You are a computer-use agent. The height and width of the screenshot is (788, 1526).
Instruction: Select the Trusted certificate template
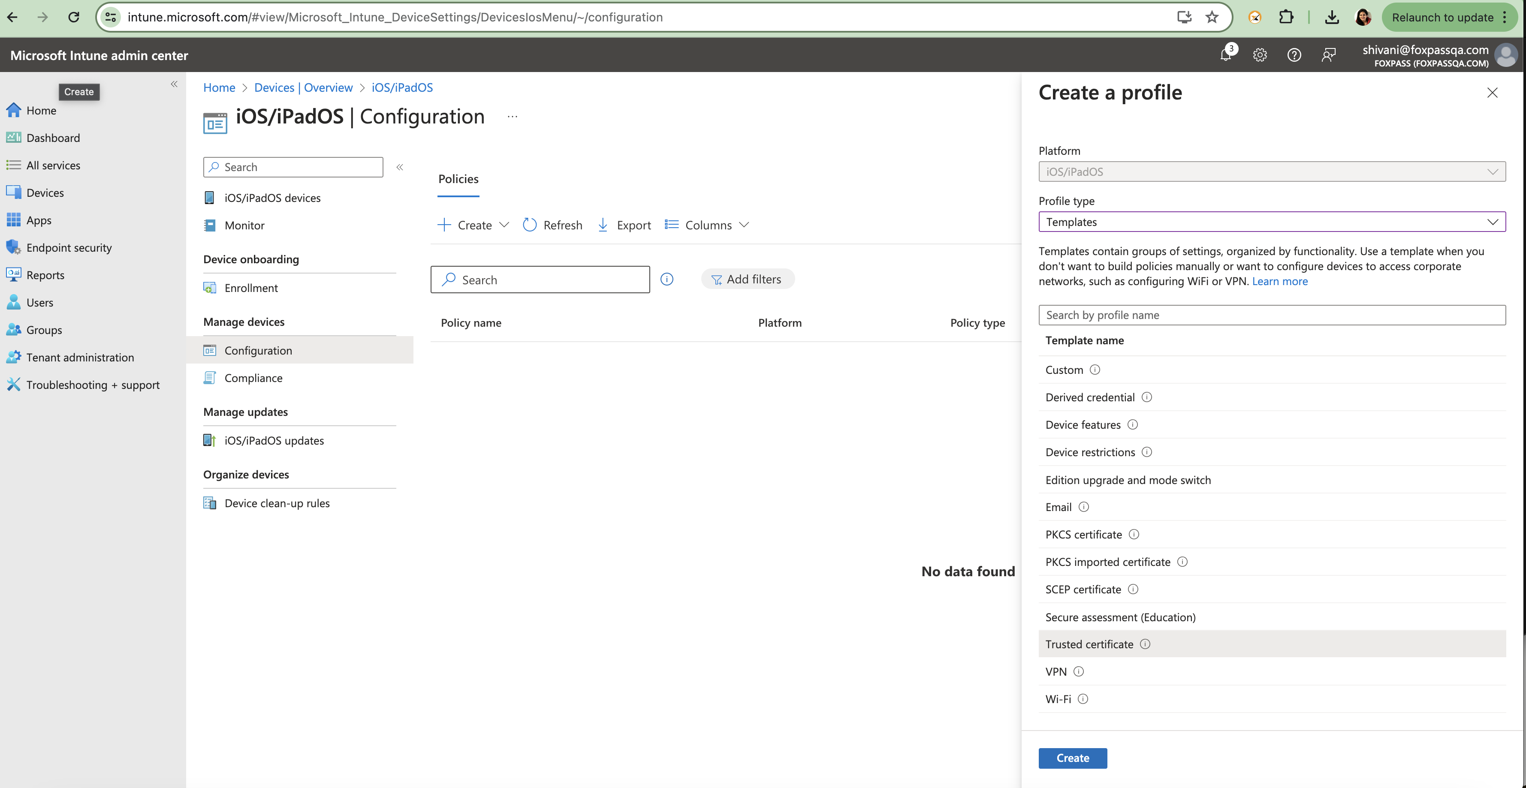(x=1091, y=643)
